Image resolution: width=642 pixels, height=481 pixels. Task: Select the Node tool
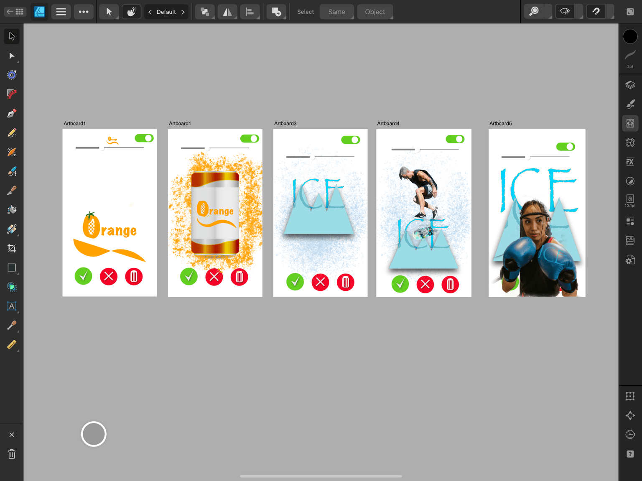pyautogui.click(x=12, y=56)
